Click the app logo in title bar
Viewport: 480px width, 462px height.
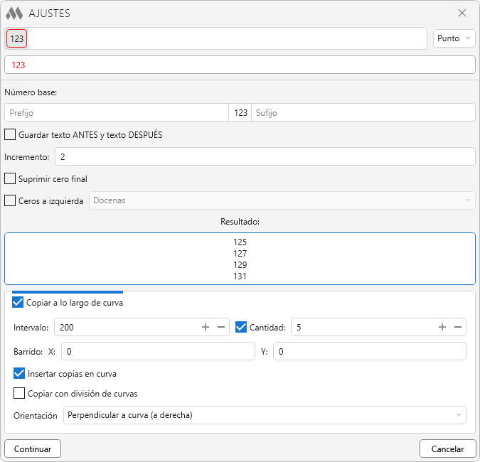coord(14,13)
